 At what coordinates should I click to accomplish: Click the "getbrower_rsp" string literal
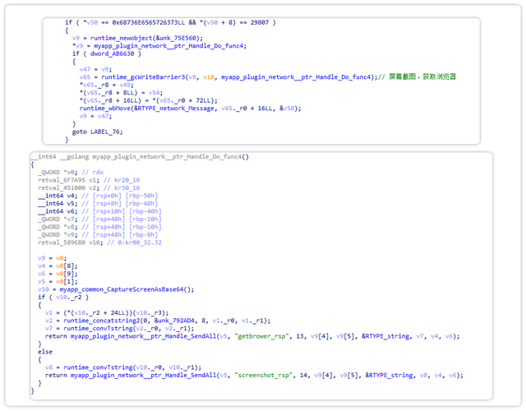(x=261, y=336)
